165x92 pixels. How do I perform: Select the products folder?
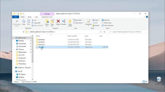tap(42, 42)
